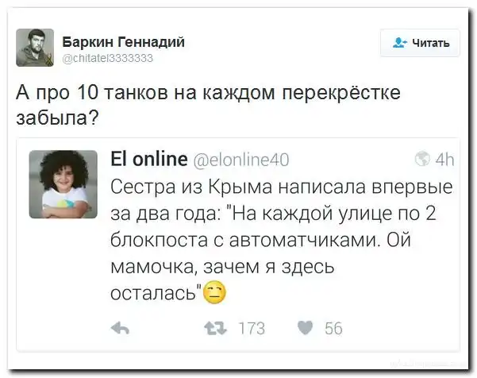The height and width of the screenshot is (378, 477).
Task: Retweet using the retweet arrows icon
Action: pos(213,328)
